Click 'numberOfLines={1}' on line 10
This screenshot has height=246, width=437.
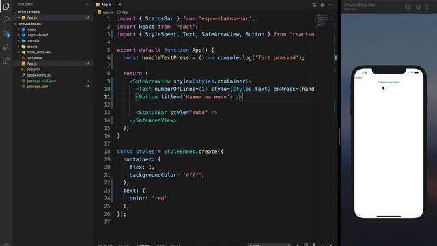(181, 89)
